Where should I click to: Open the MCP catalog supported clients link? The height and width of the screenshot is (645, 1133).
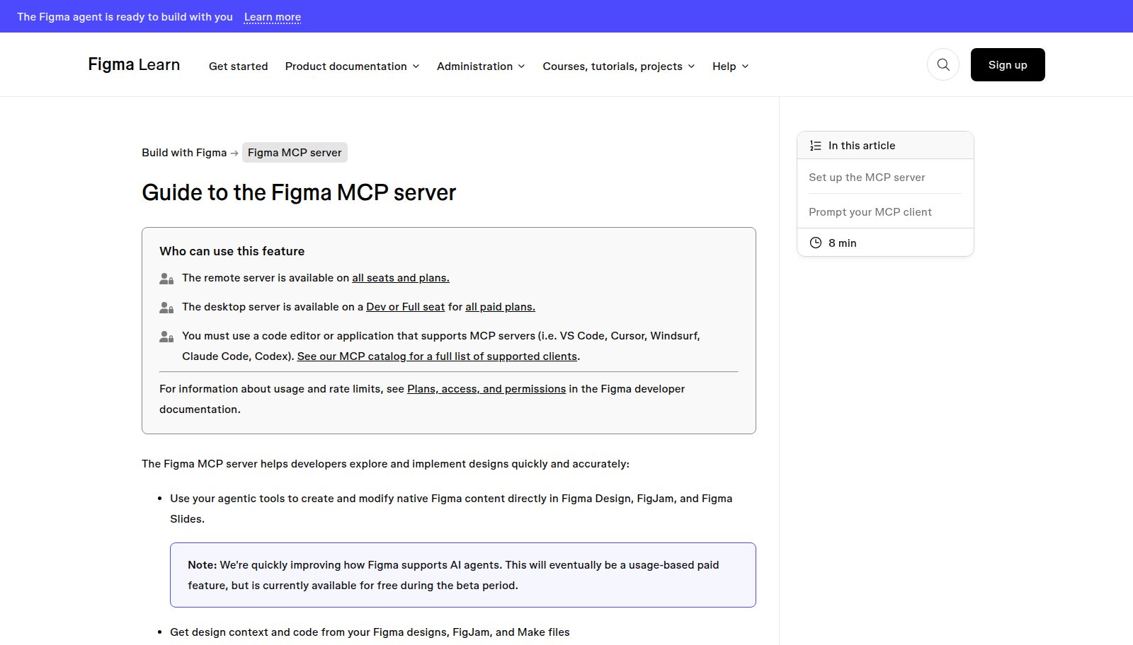pos(437,356)
